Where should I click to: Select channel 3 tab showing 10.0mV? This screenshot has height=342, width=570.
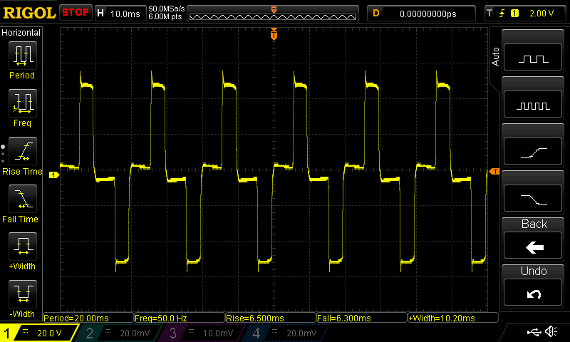[202, 333]
